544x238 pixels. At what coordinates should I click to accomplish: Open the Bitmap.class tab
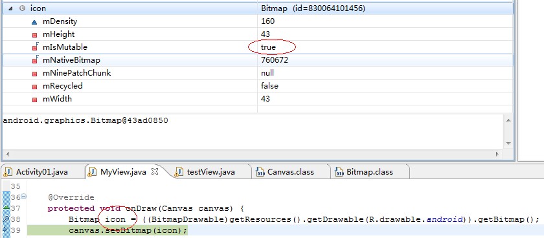point(370,172)
